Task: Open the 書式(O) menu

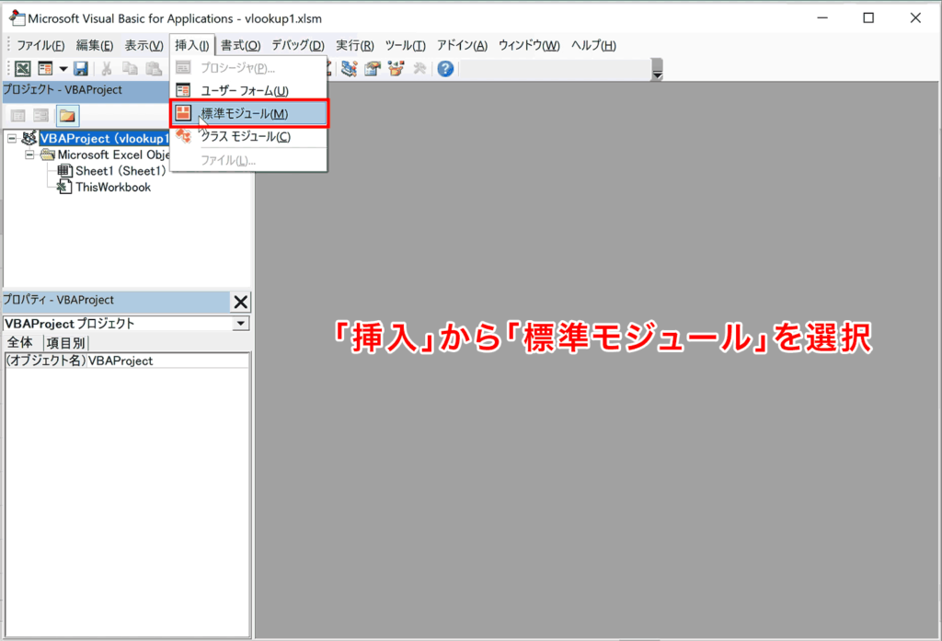Action: pos(240,45)
